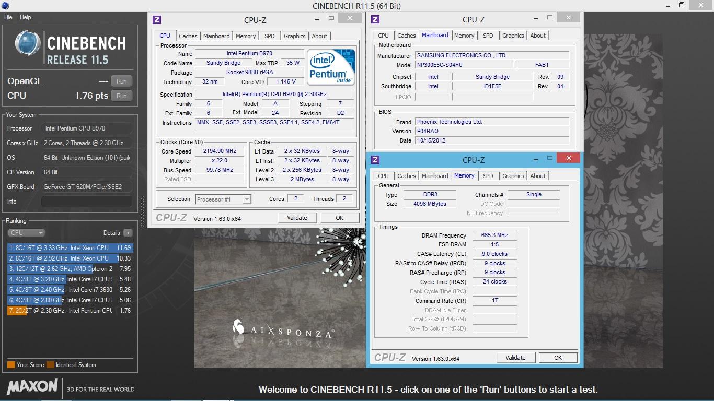The width and height of the screenshot is (714, 401).
Task: Click the memory size 4096 MBytes field
Action: click(430, 204)
